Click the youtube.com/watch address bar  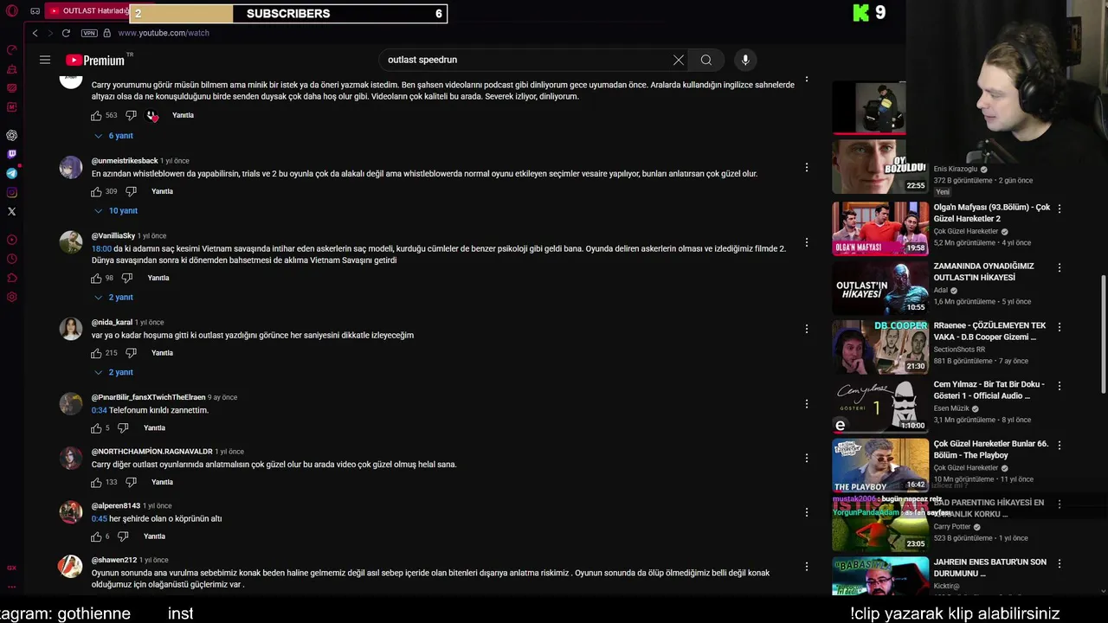[x=164, y=33]
